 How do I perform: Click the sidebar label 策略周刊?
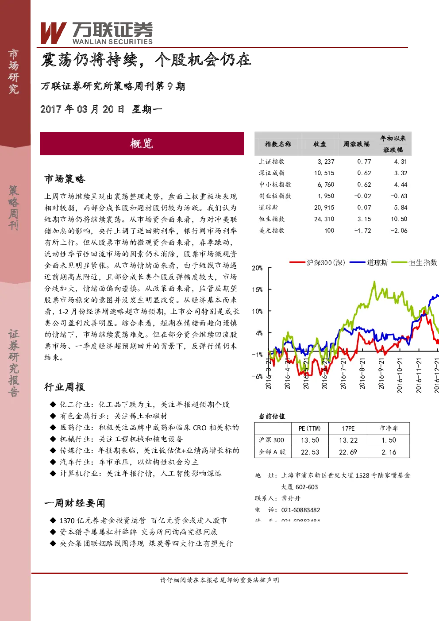(x=14, y=208)
